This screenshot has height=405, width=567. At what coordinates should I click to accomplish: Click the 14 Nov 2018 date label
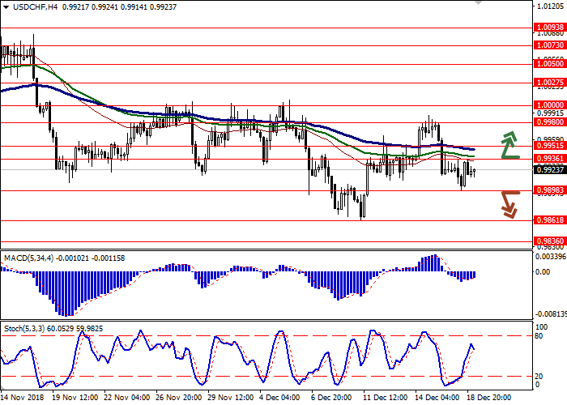click(x=21, y=399)
